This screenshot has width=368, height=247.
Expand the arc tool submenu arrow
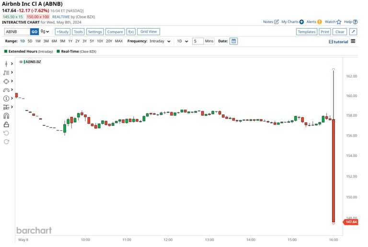tap(12, 90)
